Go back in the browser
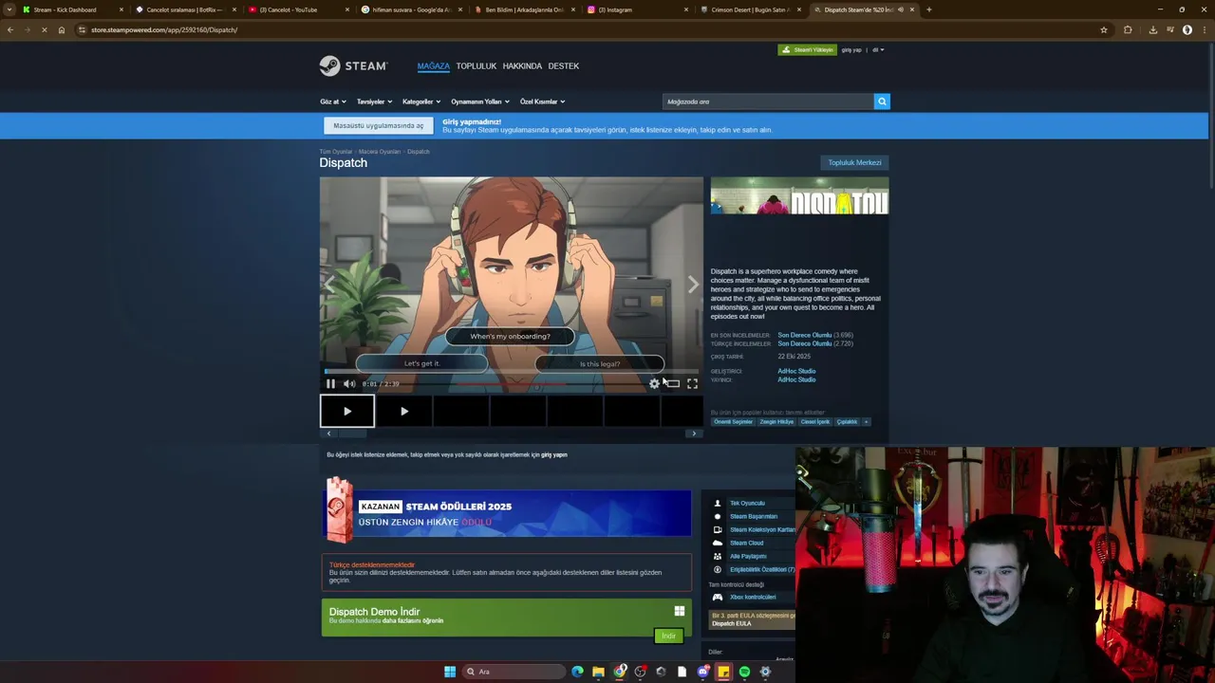This screenshot has width=1215, height=683. point(10,29)
